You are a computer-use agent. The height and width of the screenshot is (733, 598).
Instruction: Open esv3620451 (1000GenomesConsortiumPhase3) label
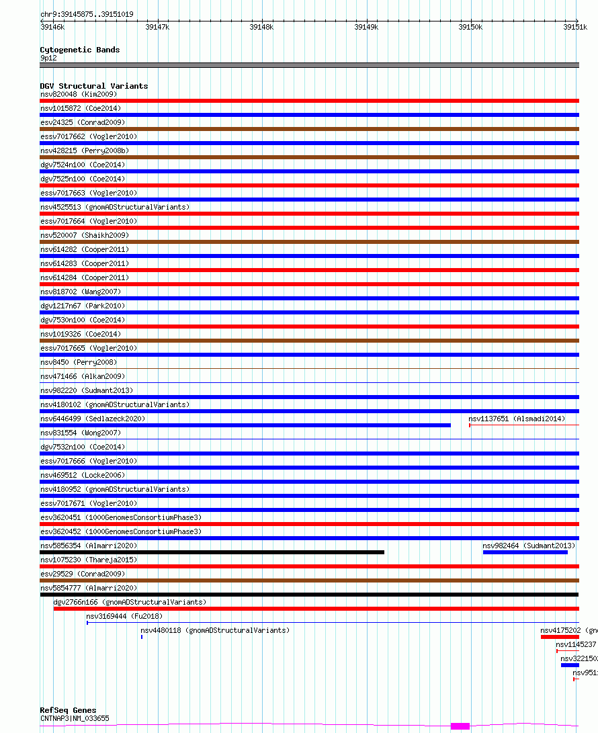pos(121,517)
